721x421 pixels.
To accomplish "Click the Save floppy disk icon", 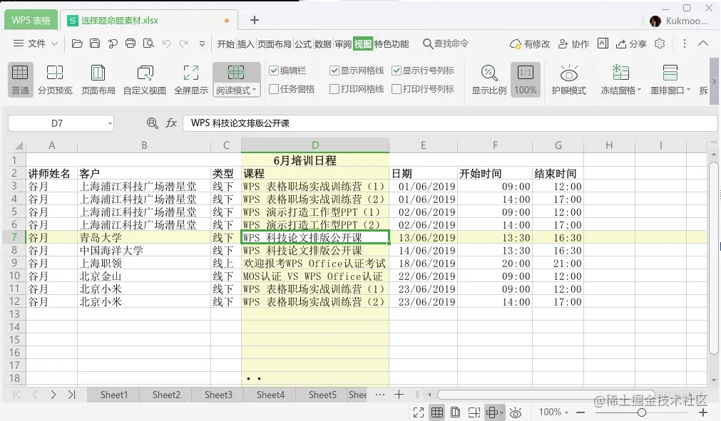I will (95, 43).
